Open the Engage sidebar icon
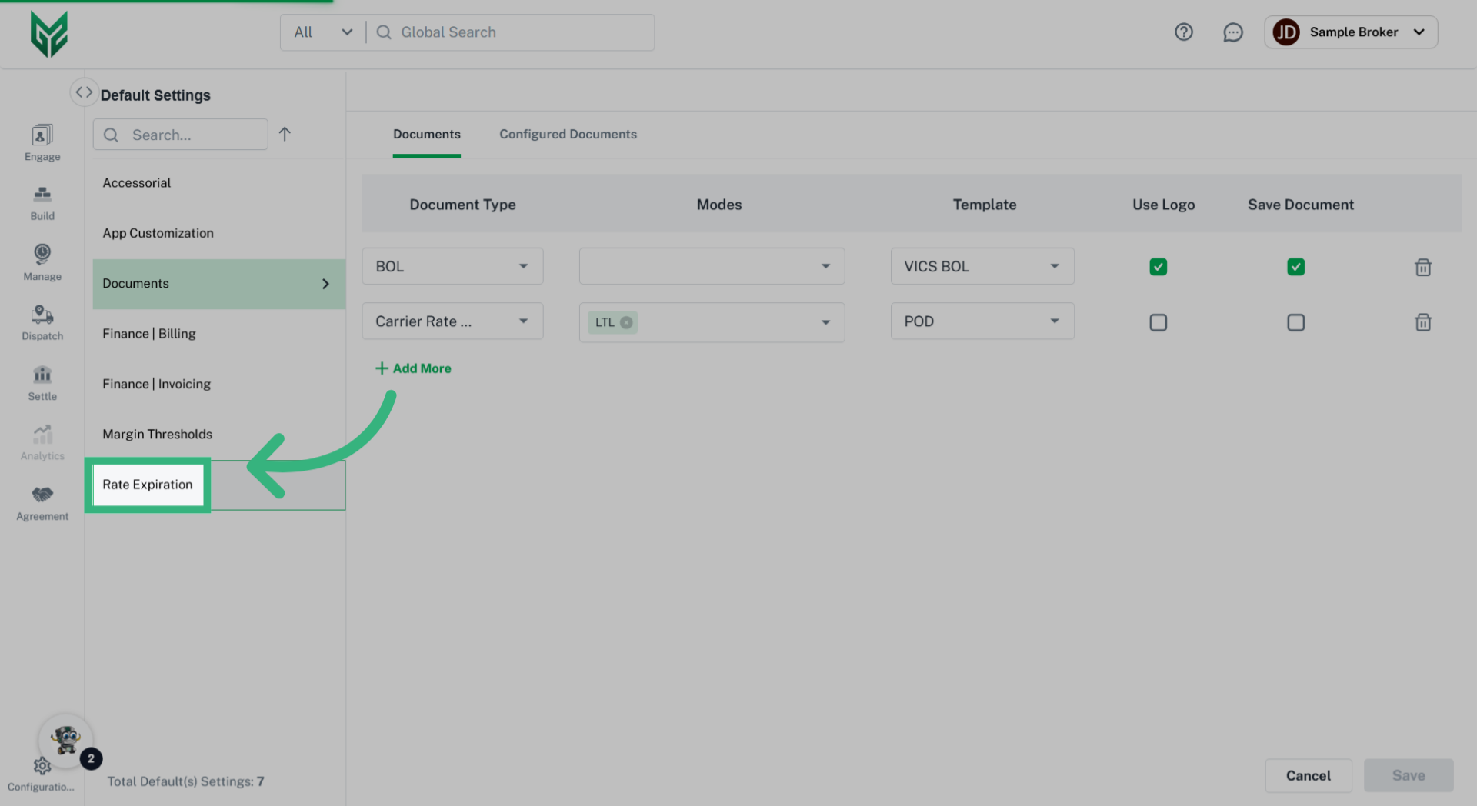Screen dimensions: 1477x806 pyautogui.click(x=42, y=137)
